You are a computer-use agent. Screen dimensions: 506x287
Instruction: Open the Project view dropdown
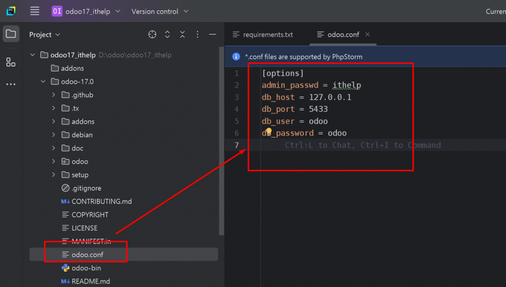click(44, 35)
